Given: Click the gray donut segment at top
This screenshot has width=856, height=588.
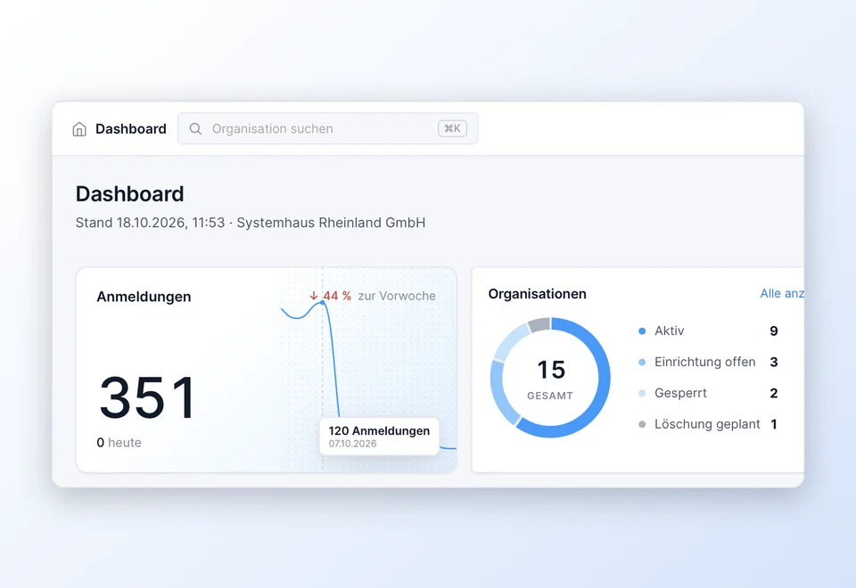Looking at the screenshot, I should [x=539, y=324].
